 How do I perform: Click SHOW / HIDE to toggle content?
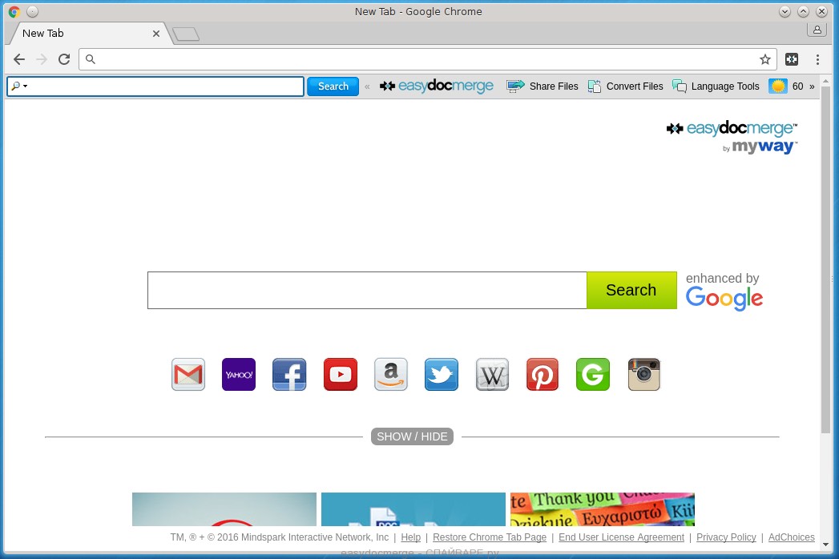click(x=412, y=436)
